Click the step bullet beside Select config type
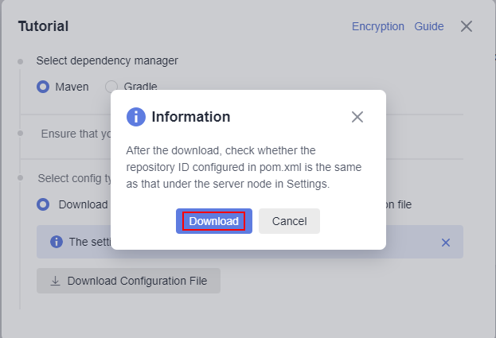Viewport: 496px width, 338px height. pyautogui.click(x=20, y=178)
